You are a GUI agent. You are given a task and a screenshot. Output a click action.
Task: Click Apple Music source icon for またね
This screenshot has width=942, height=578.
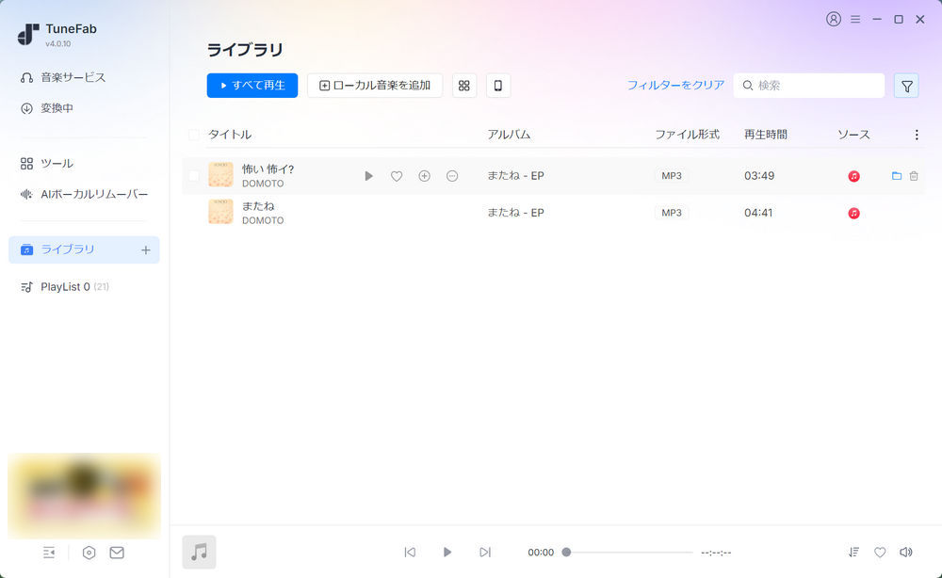853,213
